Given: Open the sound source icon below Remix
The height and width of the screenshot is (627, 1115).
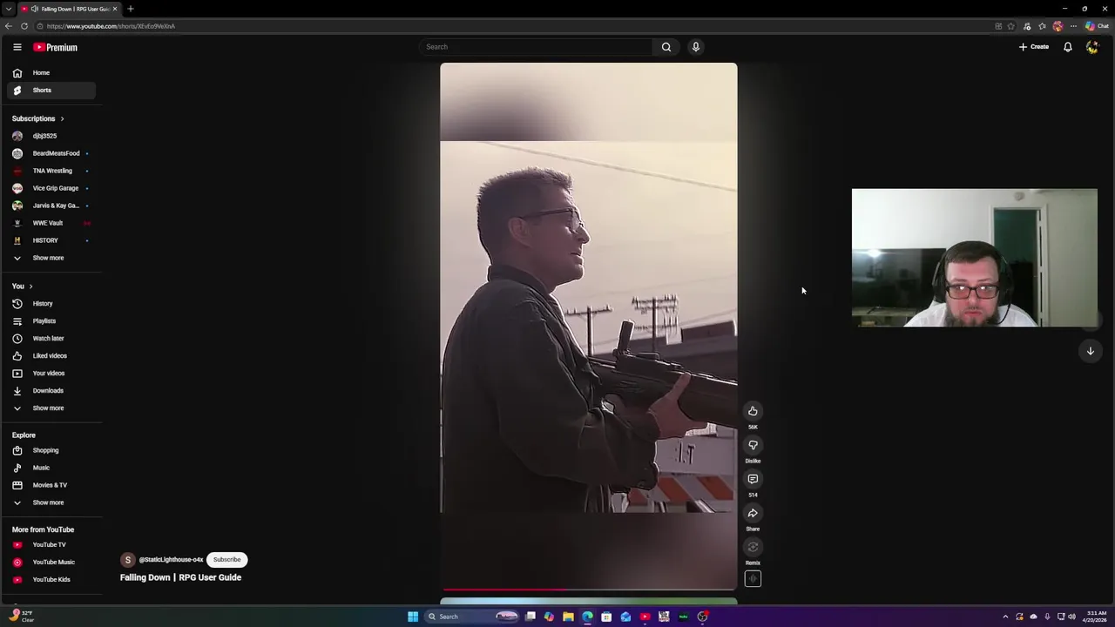Looking at the screenshot, I should pos(753,579).
